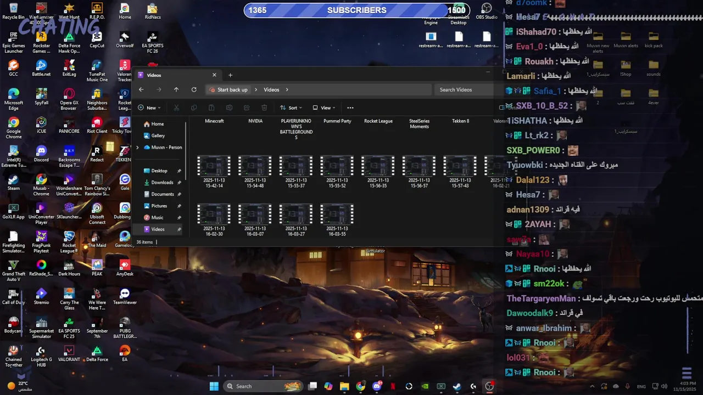
Task: Open Pictures in the navigation pane
Action: (x=158, y=206)
